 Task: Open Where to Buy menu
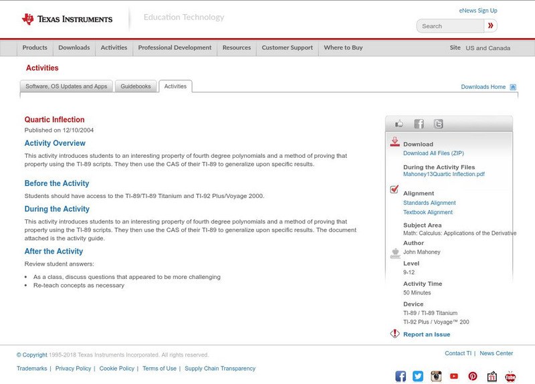343,47
